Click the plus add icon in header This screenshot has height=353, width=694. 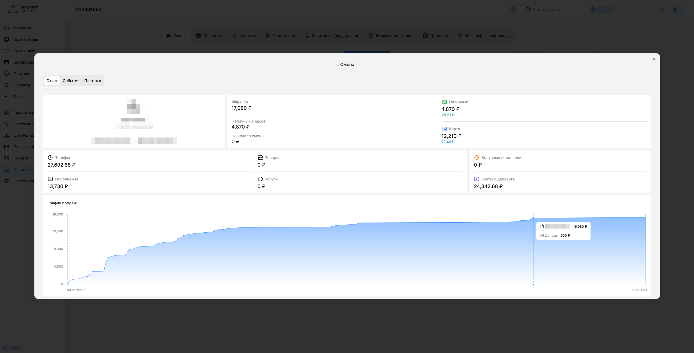click(x=513, y=10)
